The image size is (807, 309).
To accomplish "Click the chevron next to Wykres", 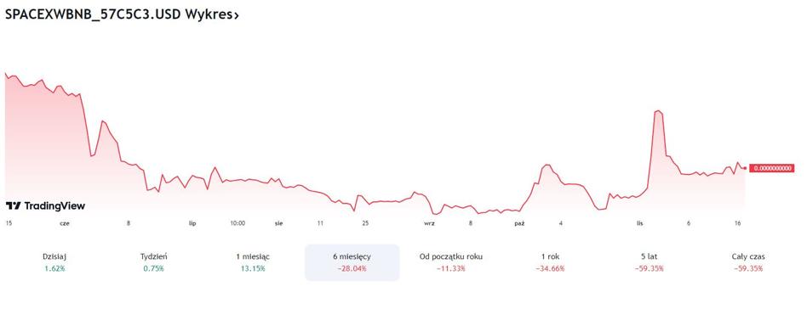I will [x=236, y=15].
